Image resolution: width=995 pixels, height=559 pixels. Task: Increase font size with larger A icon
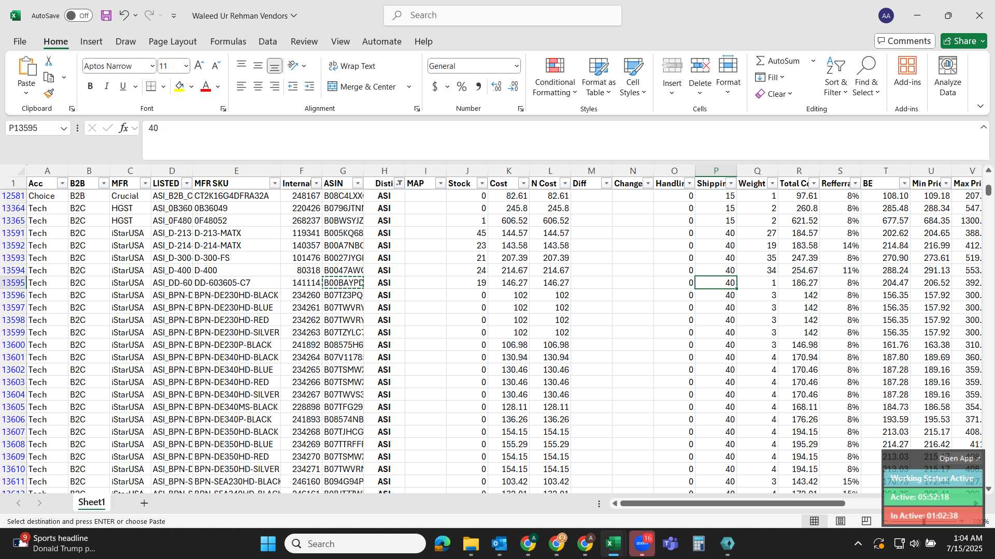(x=199, y=66)
